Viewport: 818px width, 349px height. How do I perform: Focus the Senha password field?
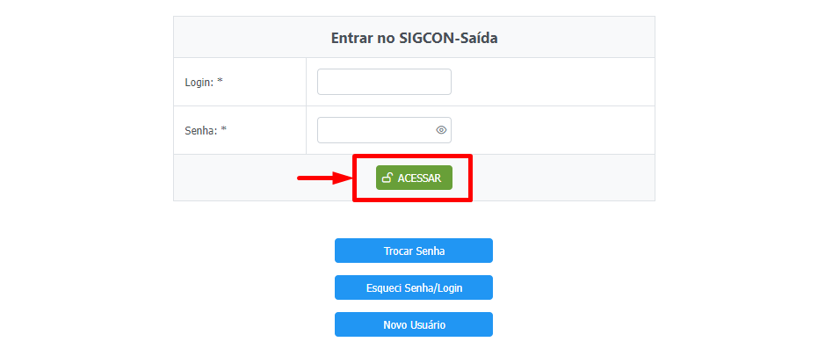point(384,130)
